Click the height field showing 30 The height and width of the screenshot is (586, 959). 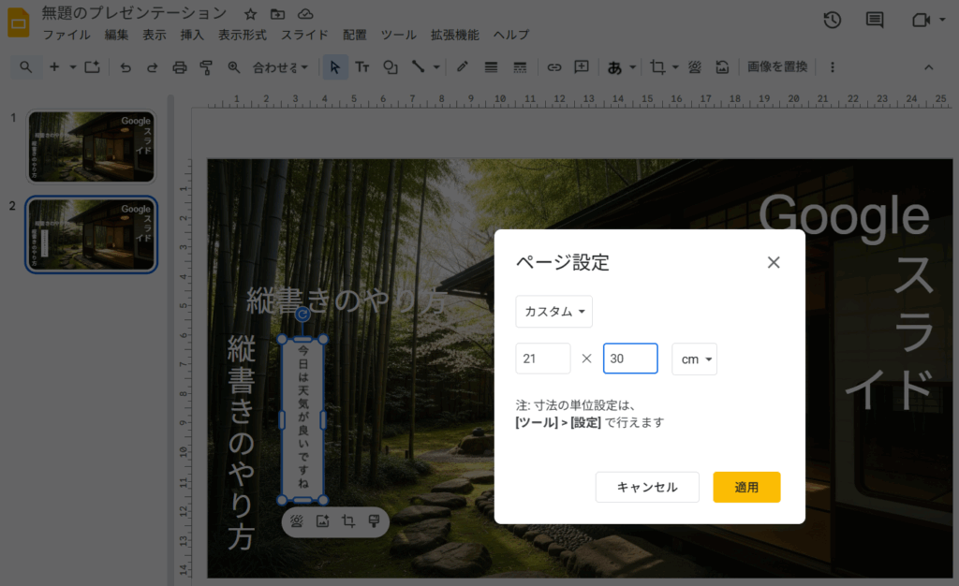[629, 359]
